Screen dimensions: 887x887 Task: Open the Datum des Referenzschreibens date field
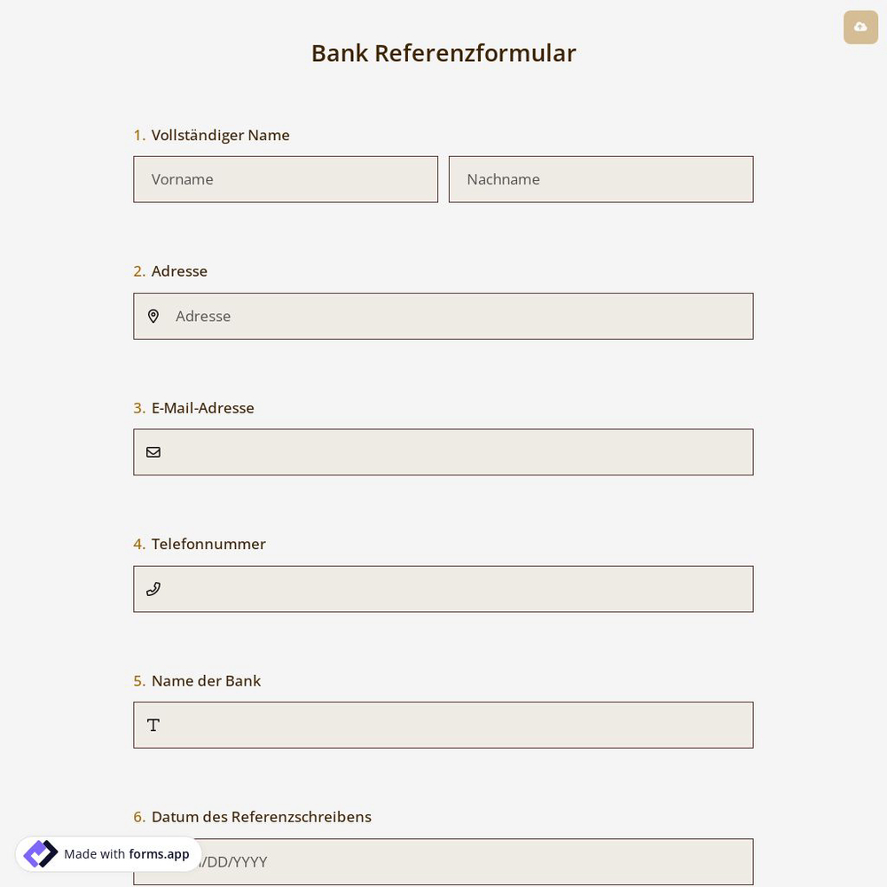pyautogui.click(x=443, y=861)
